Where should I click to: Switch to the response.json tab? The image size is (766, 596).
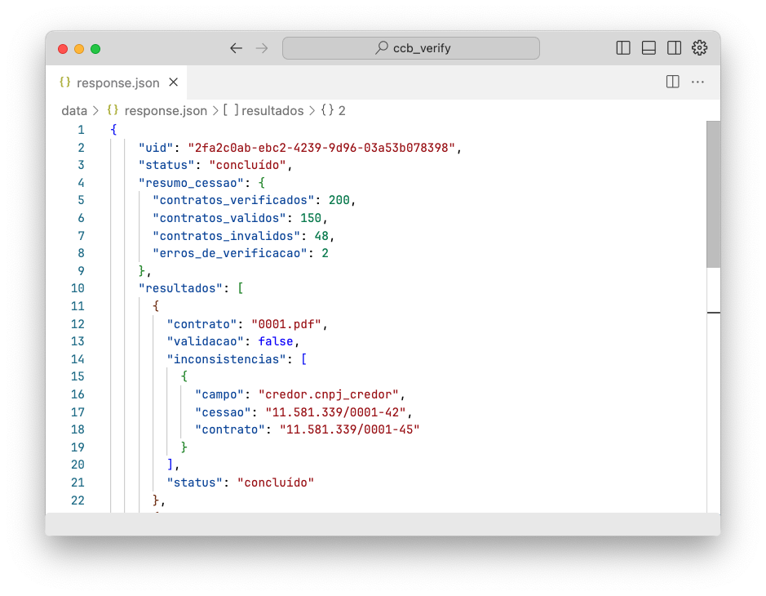pos(118,82)
